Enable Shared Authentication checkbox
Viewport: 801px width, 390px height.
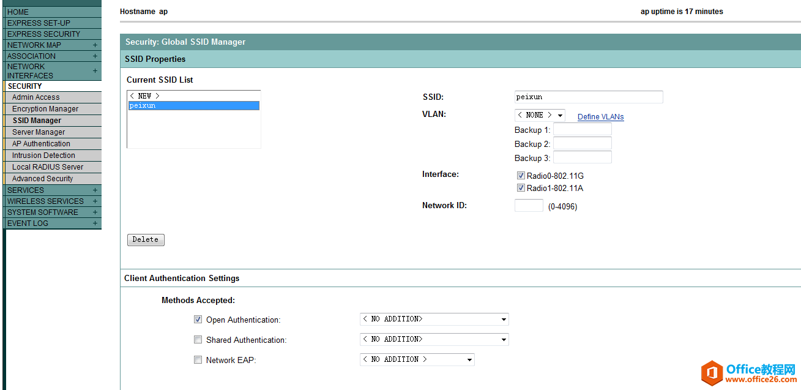(x=198, y=340)
